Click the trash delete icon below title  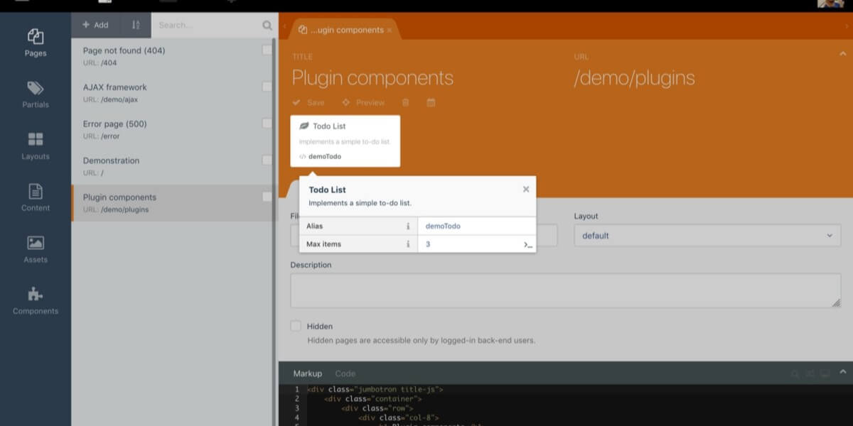pos(406,102)
